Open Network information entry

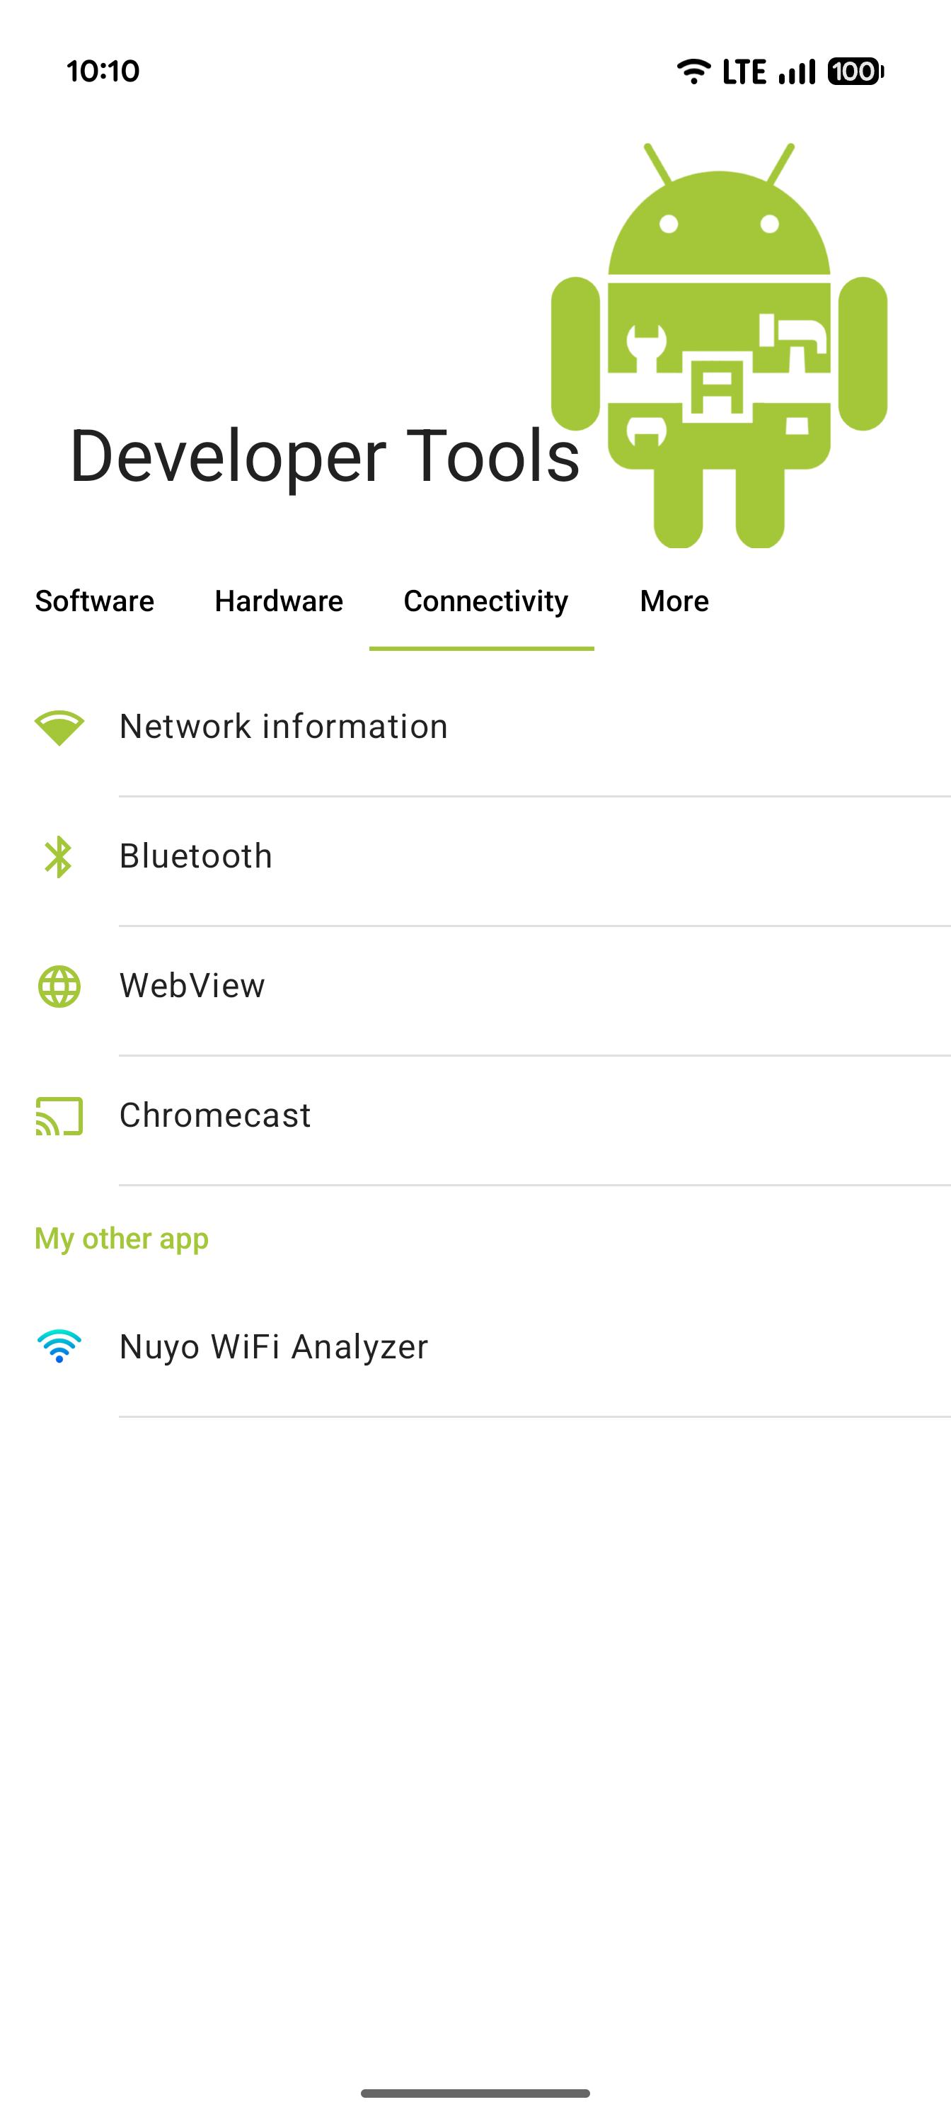click(x=475, y=728)
